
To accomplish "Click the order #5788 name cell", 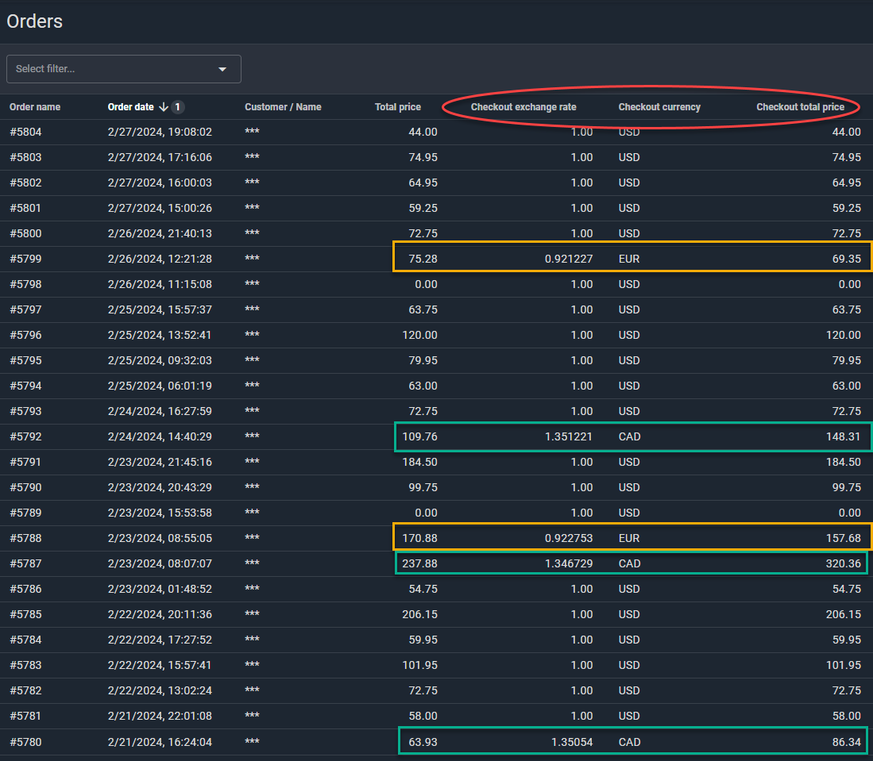I will pyautogui.click(x=25, y=539).
